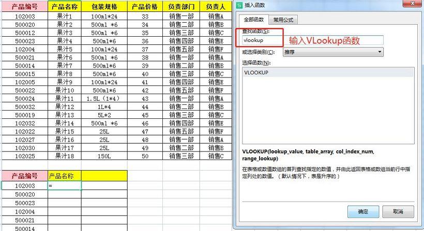This screenshot has height=231, width=424.
Task: Select active cell containing = sign
Action: (x=64, y=186)
